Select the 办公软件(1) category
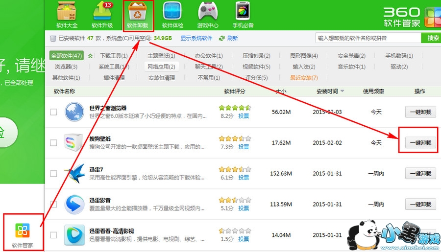This screenshot has height=252, width=441. (x=209, y=56)
